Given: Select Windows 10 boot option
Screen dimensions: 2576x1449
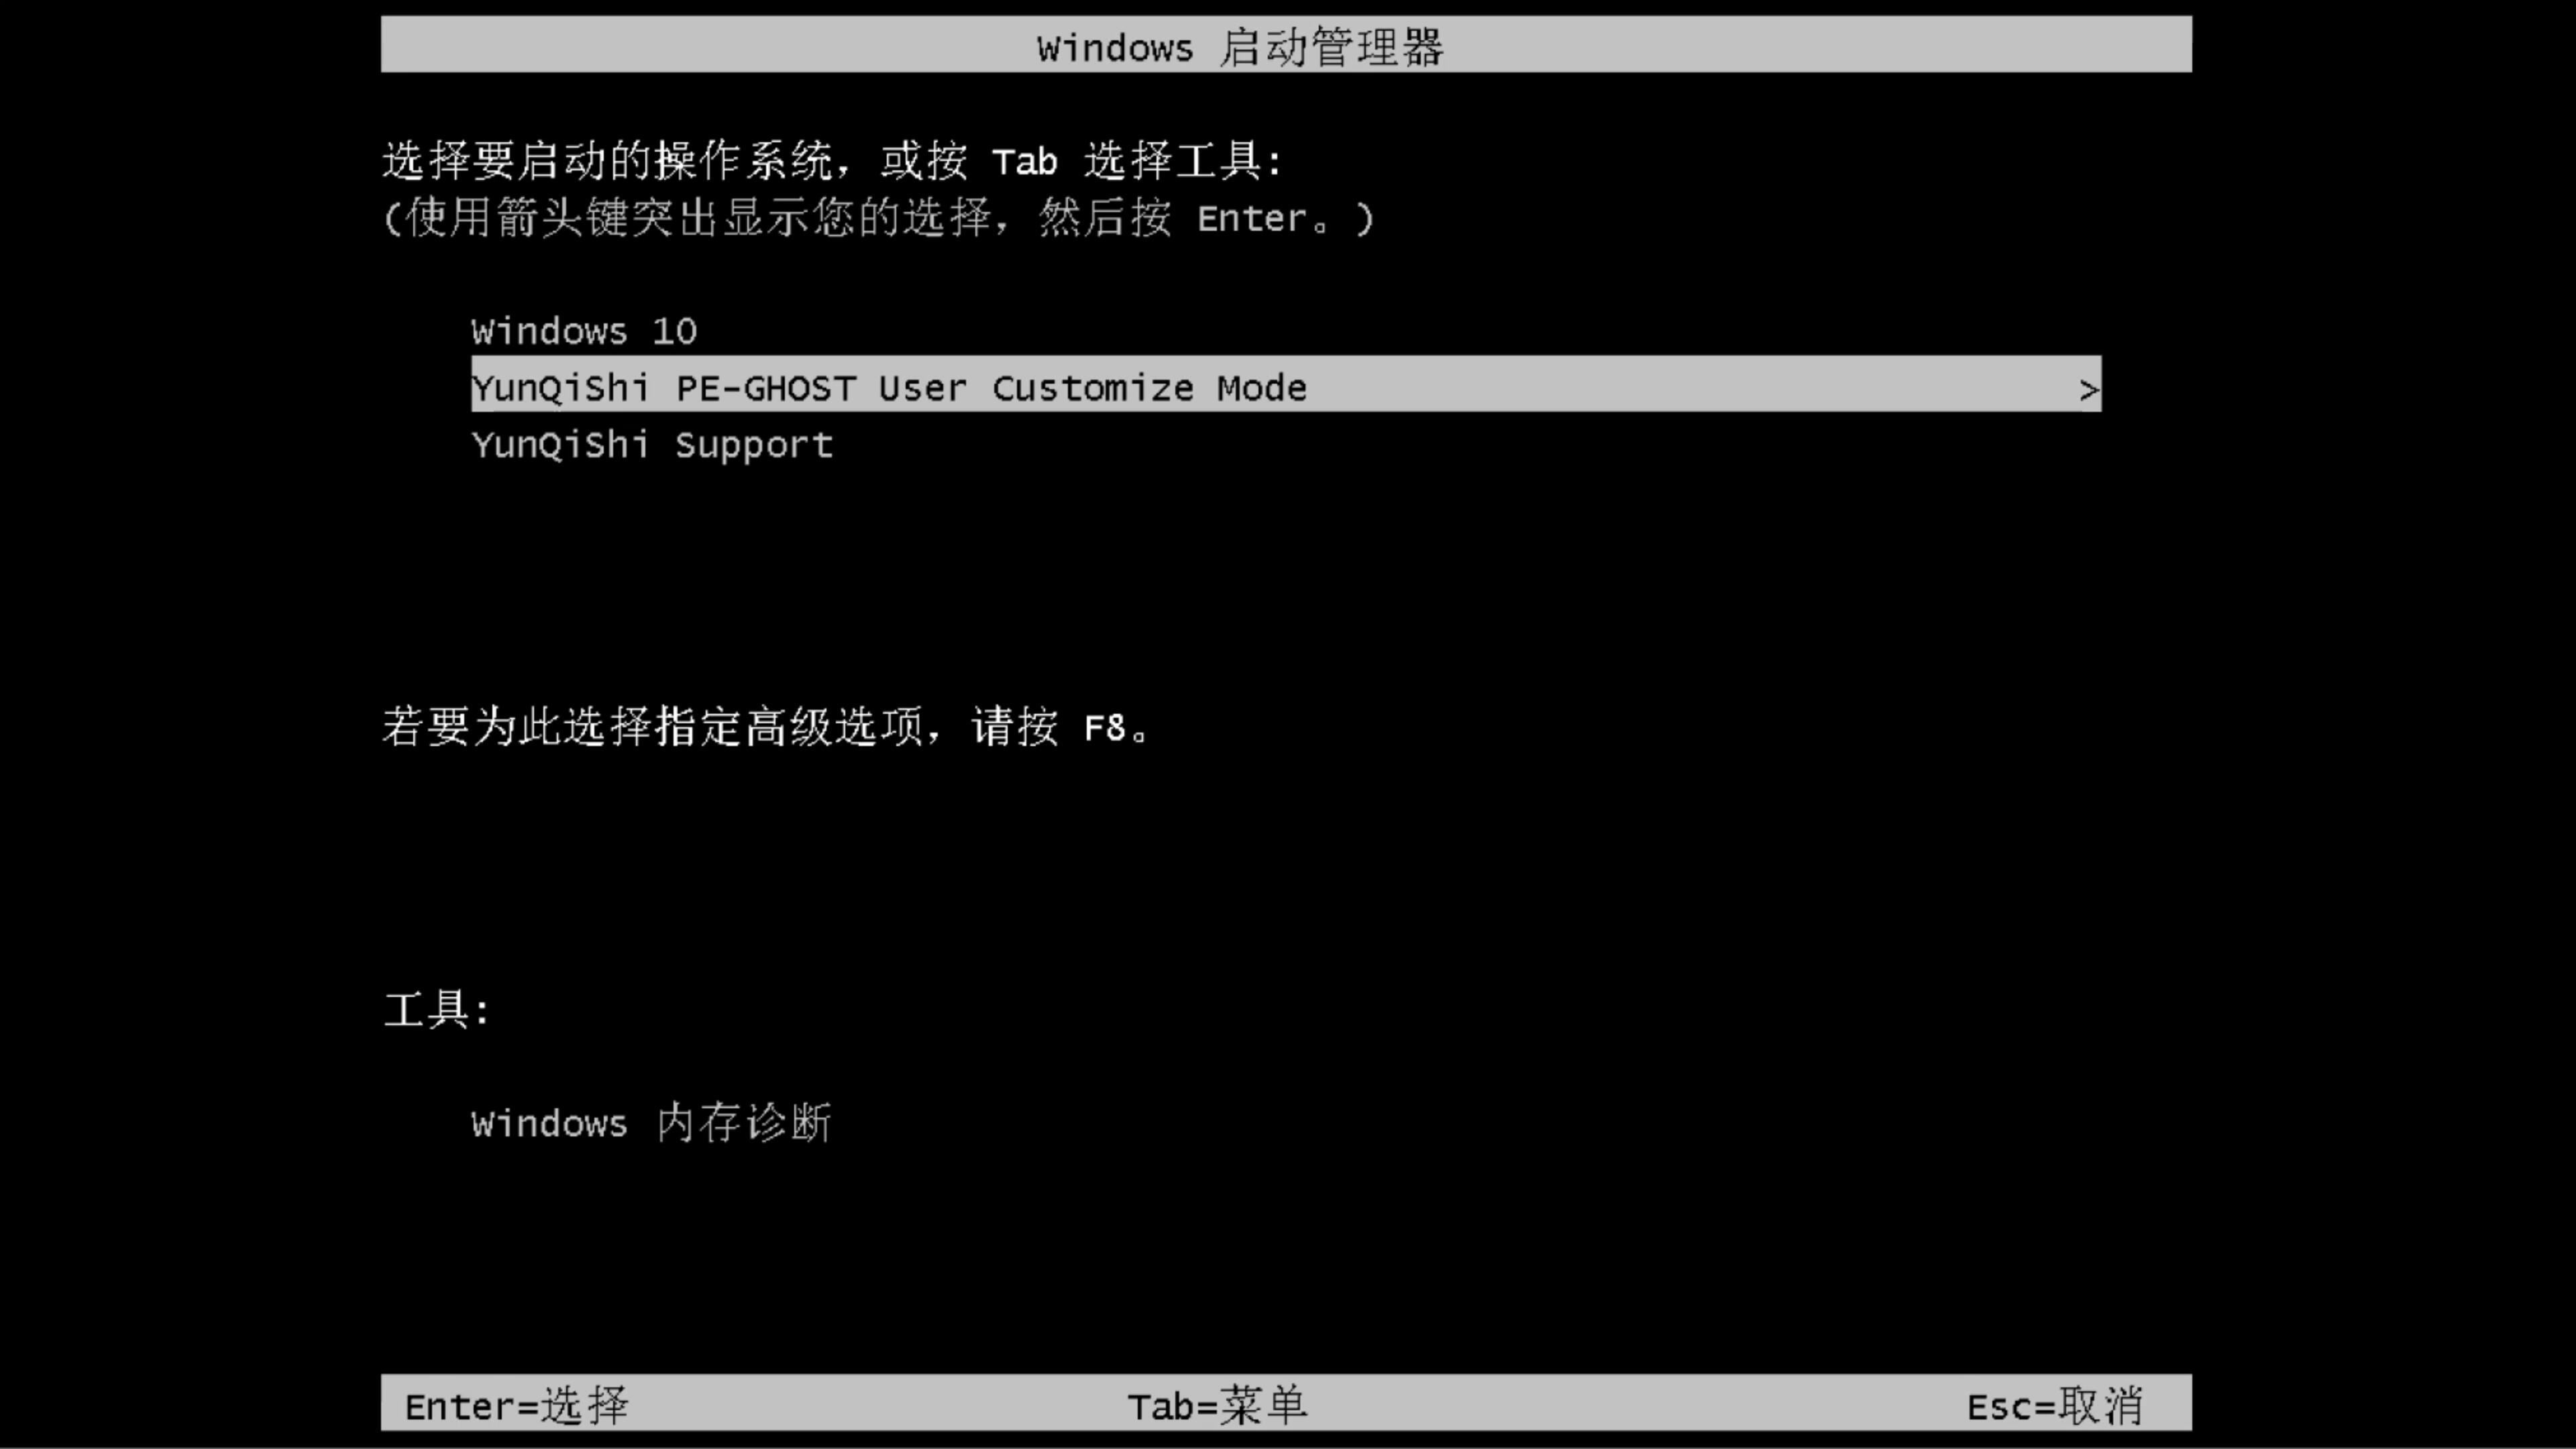Looking at the screenshot, I should click(x=582, y=329).
